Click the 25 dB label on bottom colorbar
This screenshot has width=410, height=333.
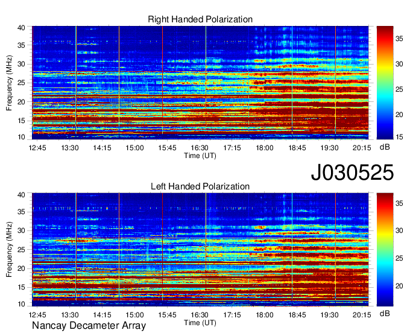point(399,258)
